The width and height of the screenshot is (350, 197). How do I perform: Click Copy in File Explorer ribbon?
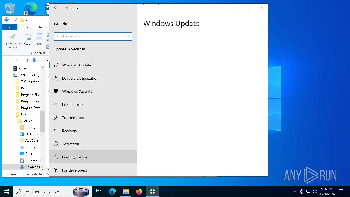[x=28, y=39]
